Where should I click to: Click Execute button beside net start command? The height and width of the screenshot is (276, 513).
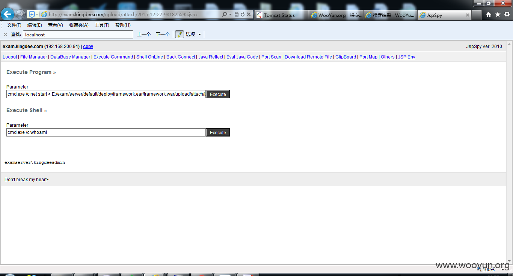pos(218,94)
